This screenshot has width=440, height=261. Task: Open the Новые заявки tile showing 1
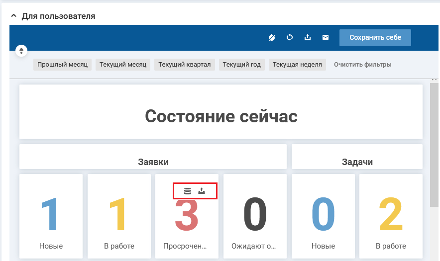[51, 216]
